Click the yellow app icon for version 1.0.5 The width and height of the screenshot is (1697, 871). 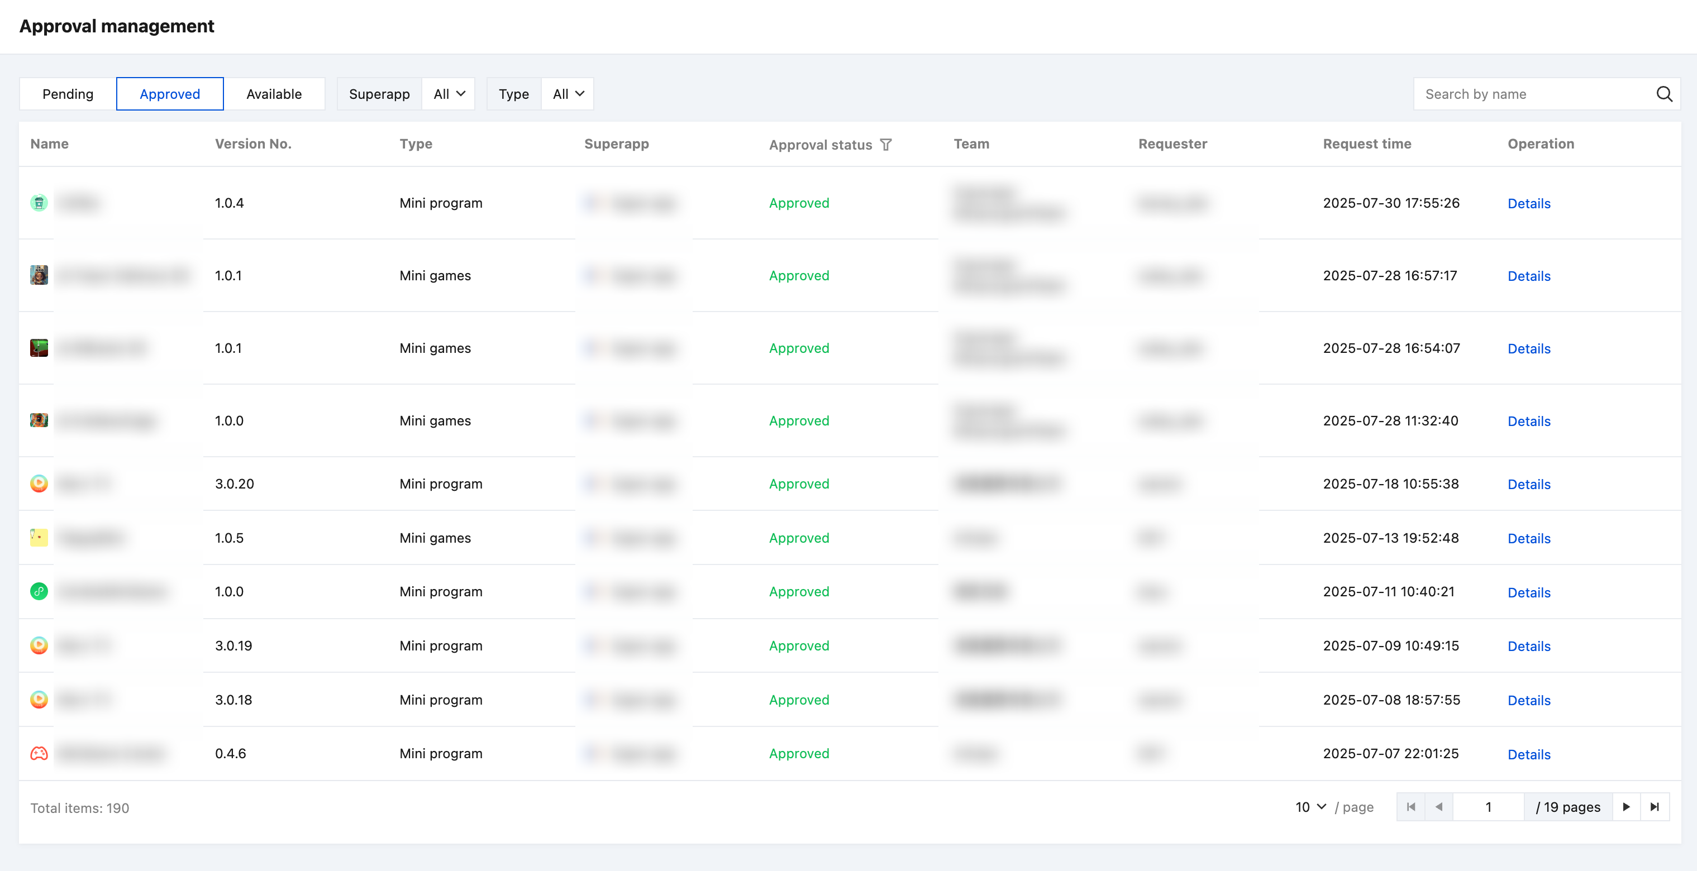coord(39,537)
